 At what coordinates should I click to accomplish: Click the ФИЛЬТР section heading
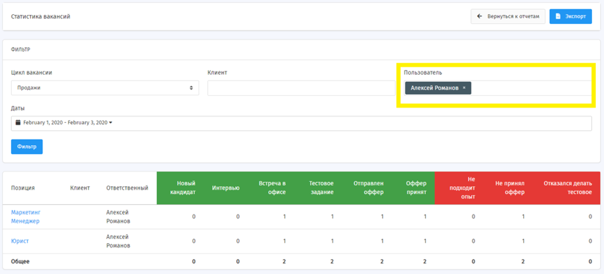20,49
